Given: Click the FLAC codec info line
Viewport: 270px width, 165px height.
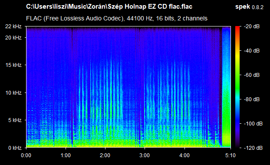Looking at the screenshot, I should click(x=117, y=18).
